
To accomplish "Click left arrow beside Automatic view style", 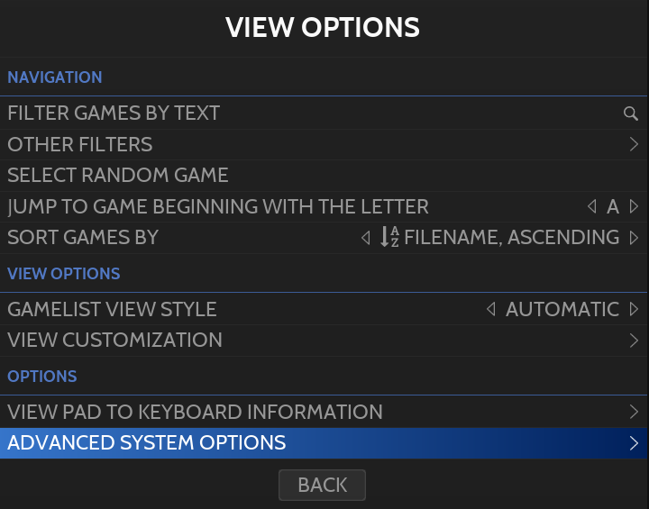I will pyautogui.click(x=491, y=310).
